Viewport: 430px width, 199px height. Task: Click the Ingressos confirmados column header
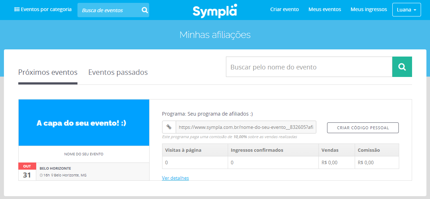click(x=273, y=150)
